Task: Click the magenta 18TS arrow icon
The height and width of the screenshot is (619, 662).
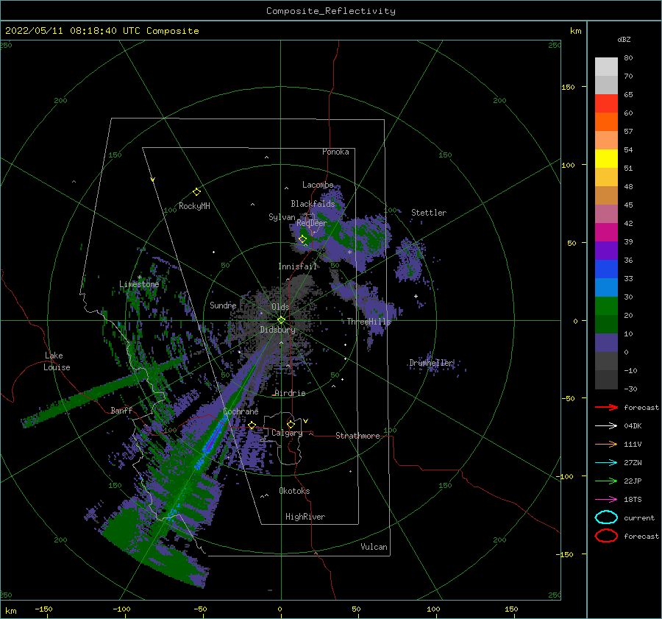Action: (606, 500)
